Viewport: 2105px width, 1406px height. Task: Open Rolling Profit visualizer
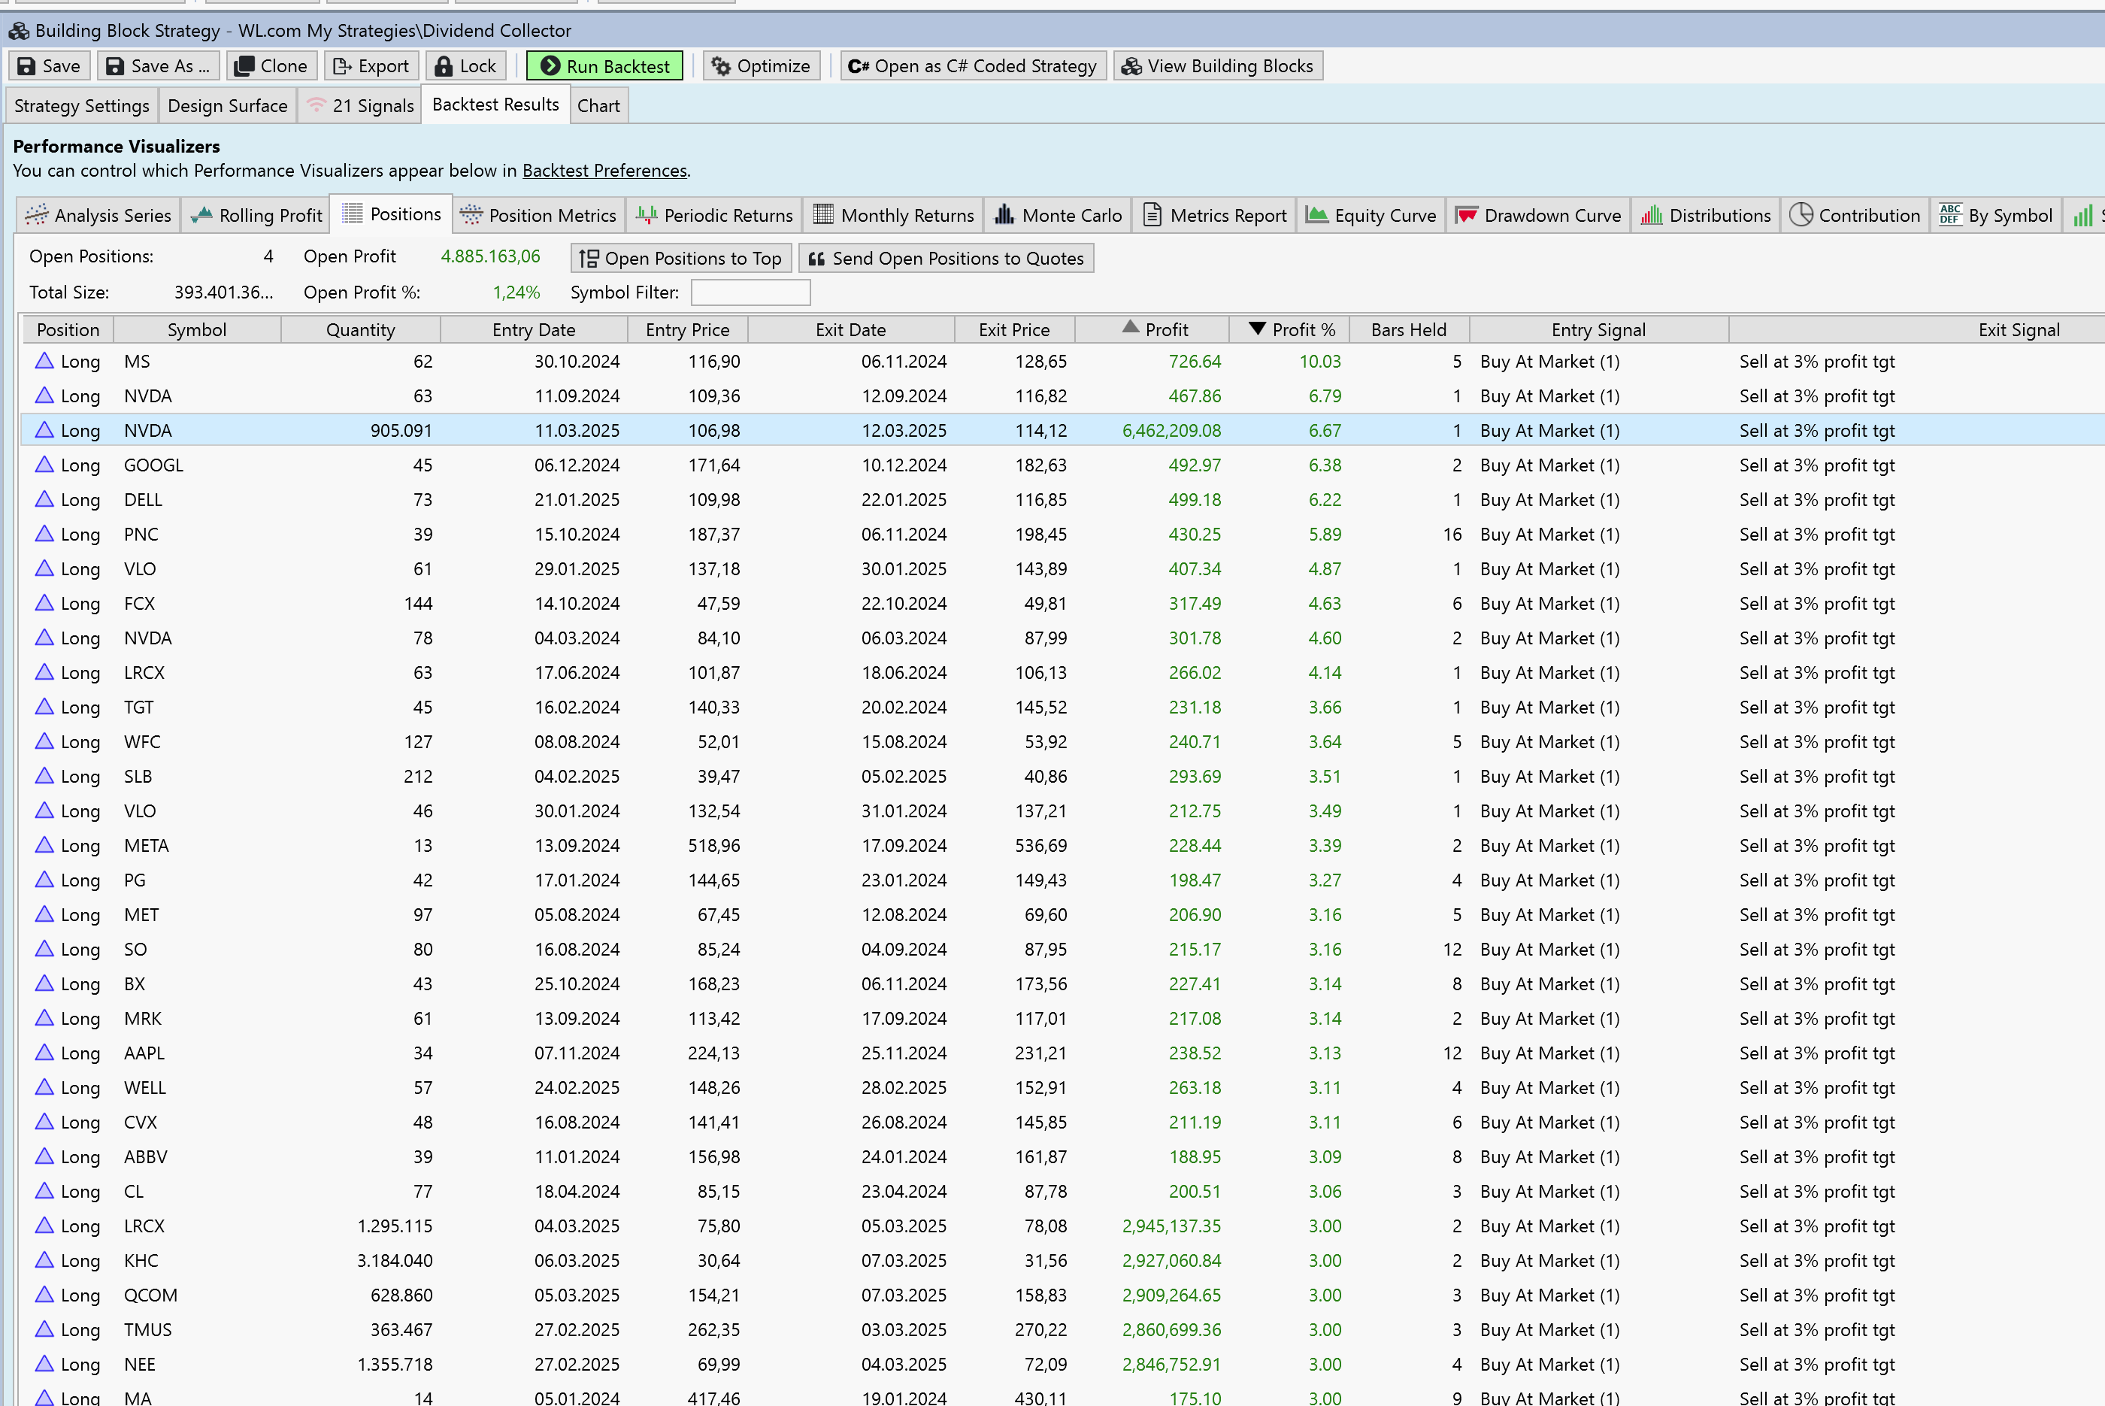(x=256, y=215)
